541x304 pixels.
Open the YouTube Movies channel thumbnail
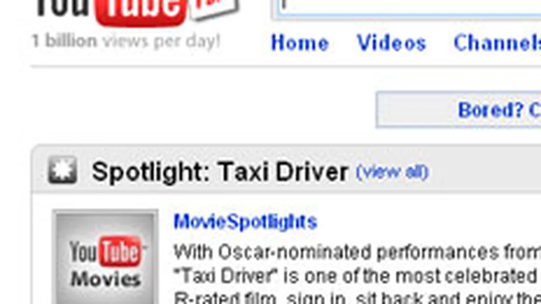tap(105, 257)
